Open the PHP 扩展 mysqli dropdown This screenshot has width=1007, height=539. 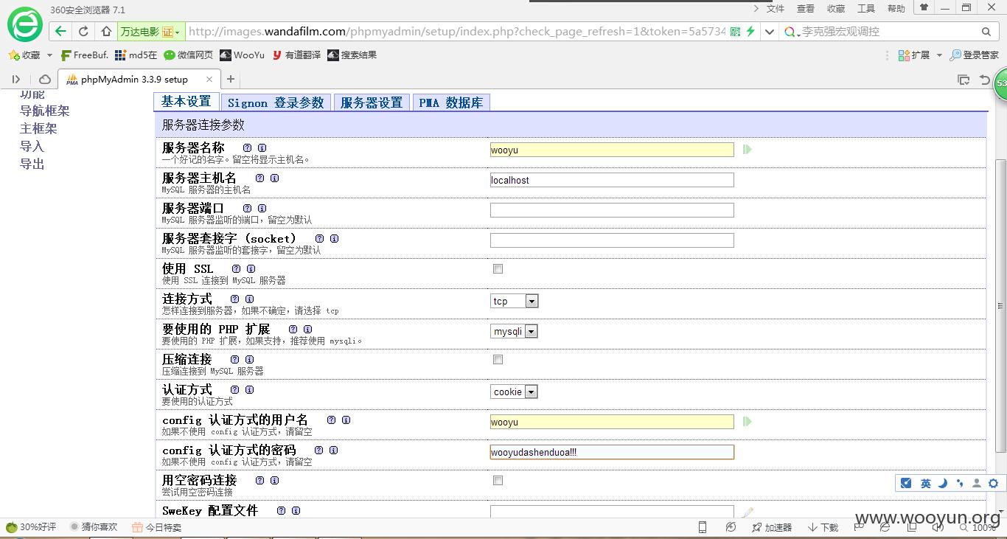(515, 332)
